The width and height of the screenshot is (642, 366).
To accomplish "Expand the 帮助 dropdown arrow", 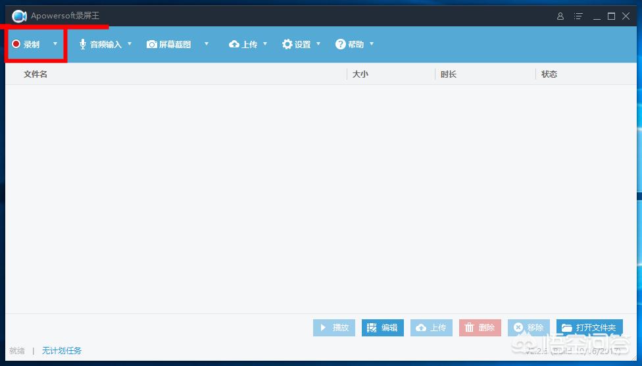I will click(372, 43).
